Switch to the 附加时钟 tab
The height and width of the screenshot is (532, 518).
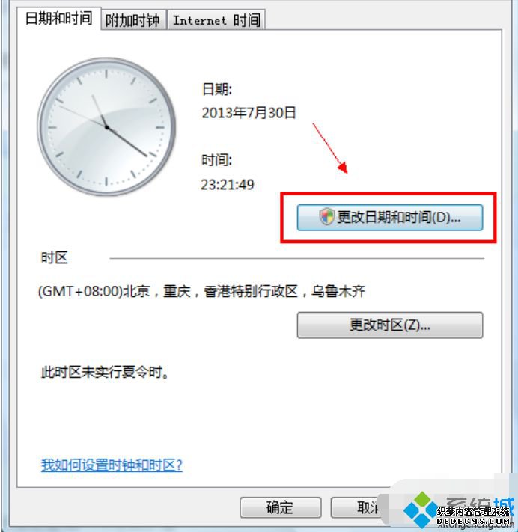pos(133,20)
